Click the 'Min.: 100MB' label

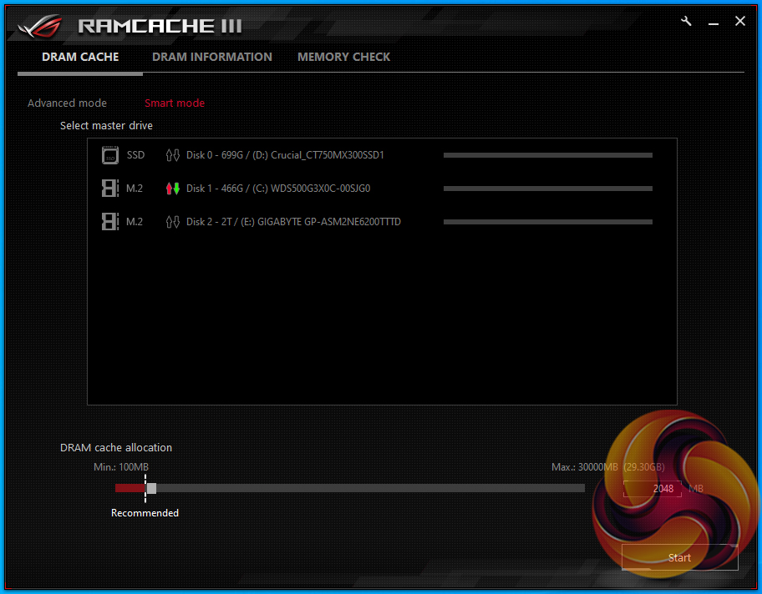click(x=121, y=467)
